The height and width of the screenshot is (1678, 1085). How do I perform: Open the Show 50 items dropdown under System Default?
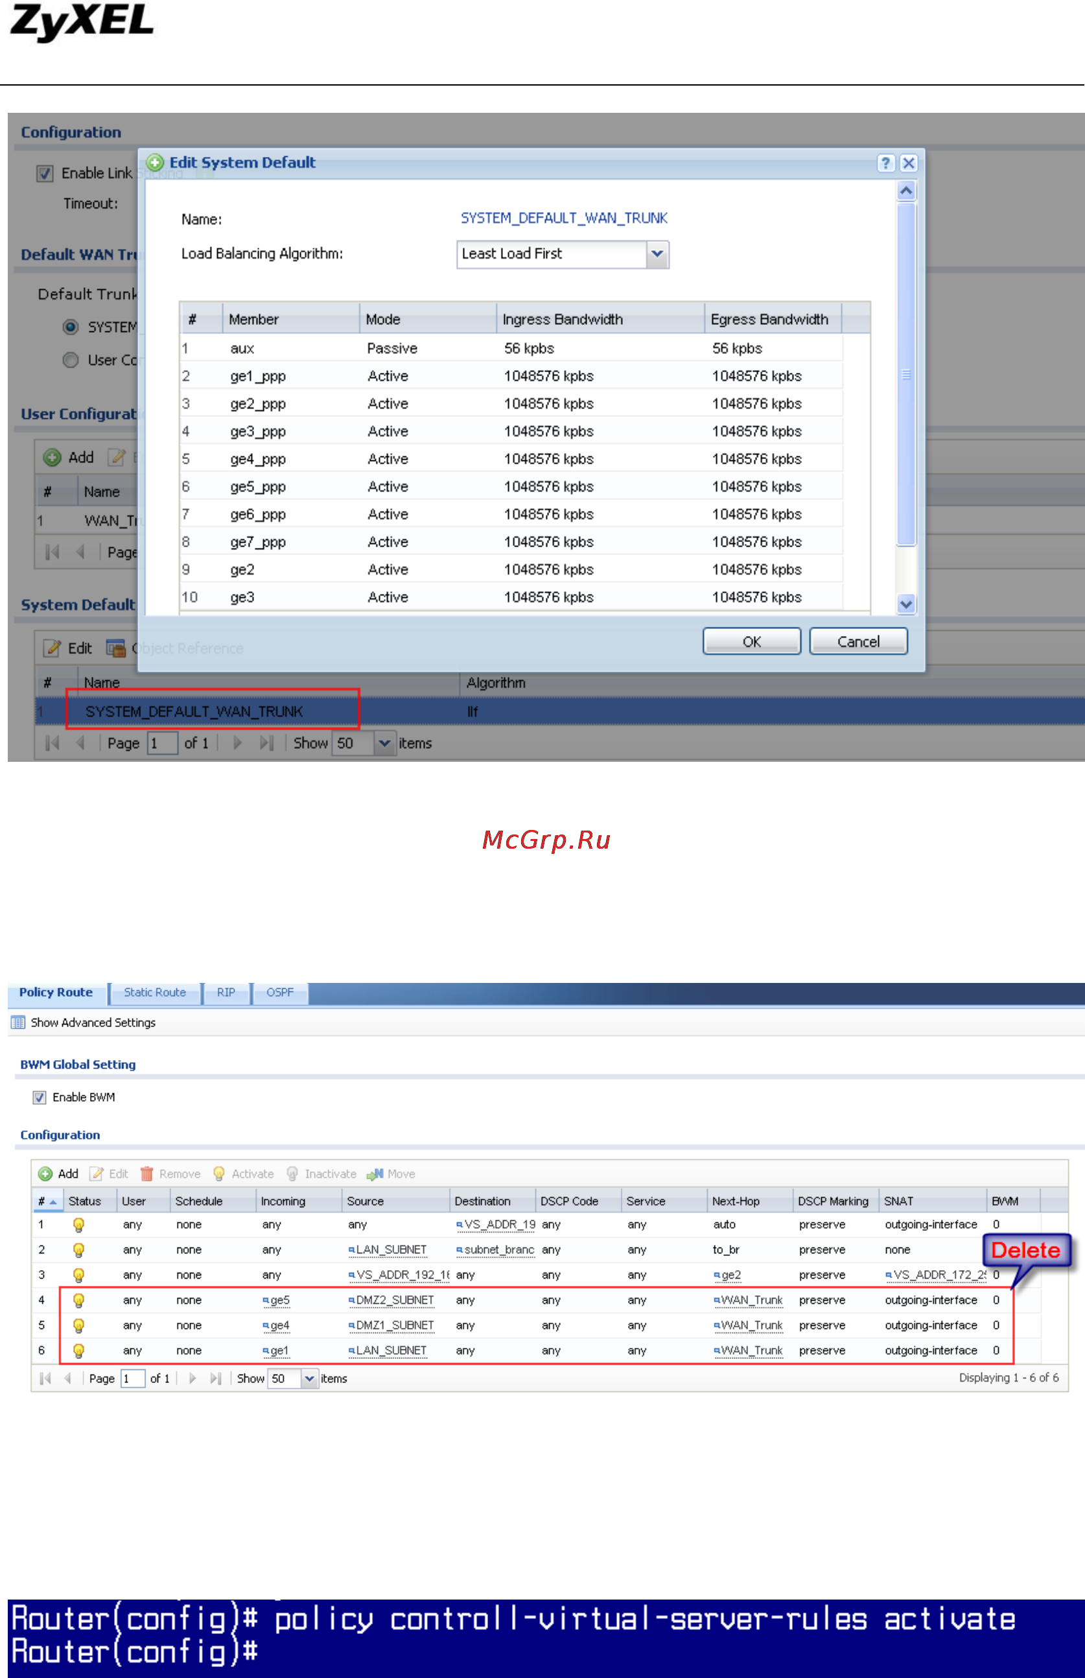[384, 743]
